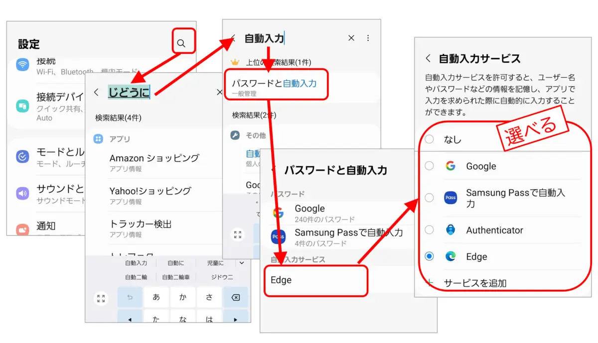Select the 児童に suggestion above the keyboard
Image resolution: width=598 pixels, height=343 pixels.
click(215, 263)
